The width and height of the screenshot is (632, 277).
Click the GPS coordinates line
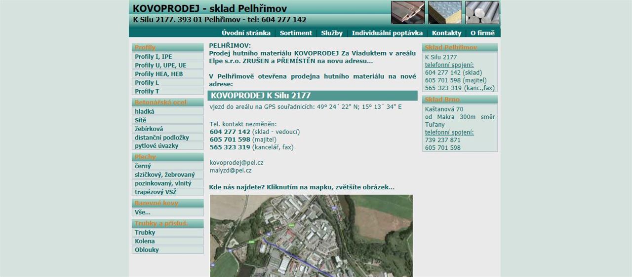coord(306,106)
